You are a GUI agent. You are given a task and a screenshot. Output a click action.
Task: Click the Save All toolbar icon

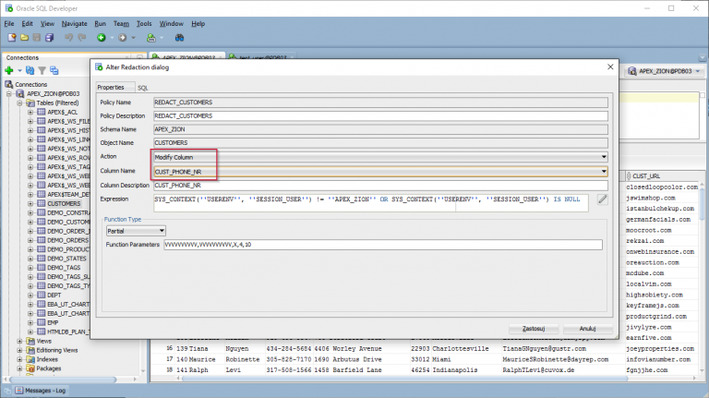(49, 37)
